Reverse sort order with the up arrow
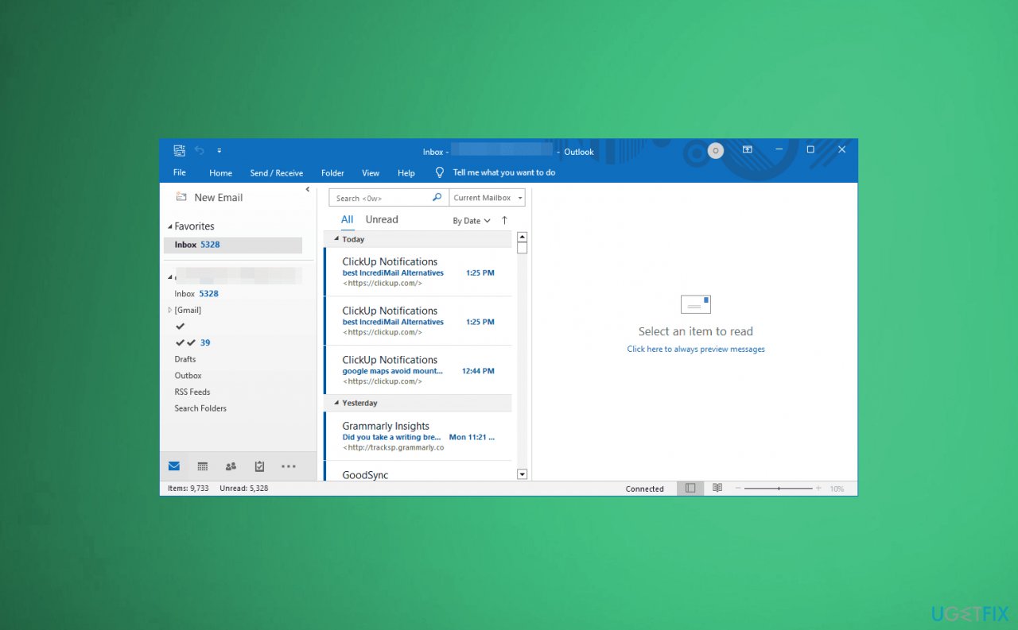This screenshot has height=630, width=1018. 504,221
